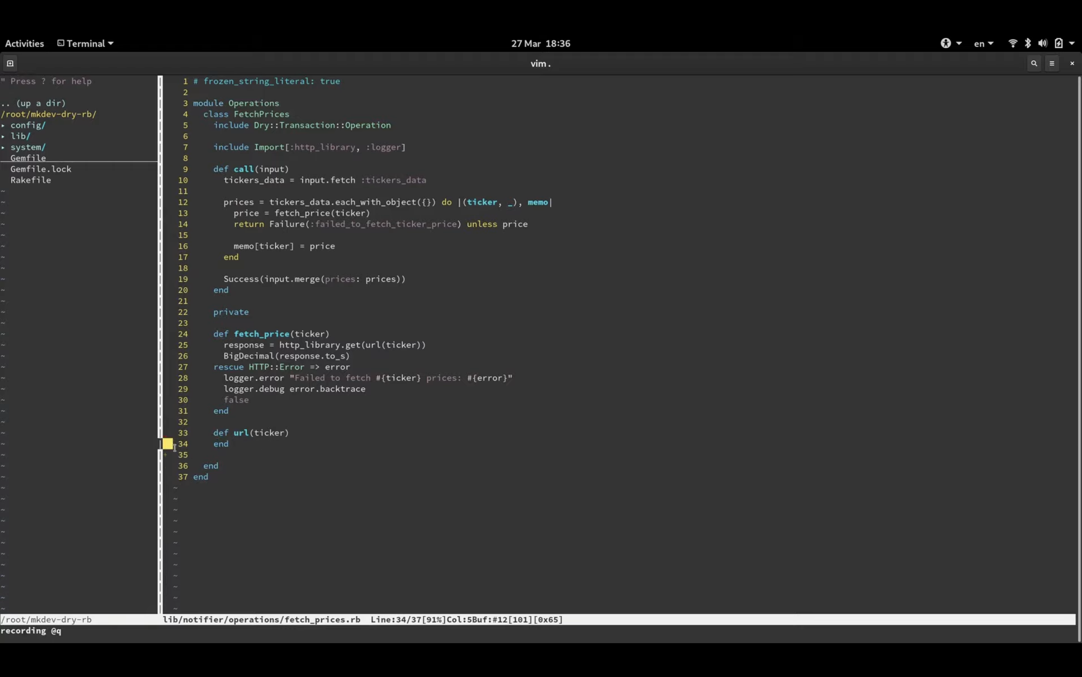Open the terminal hamburger menu

1052,63
